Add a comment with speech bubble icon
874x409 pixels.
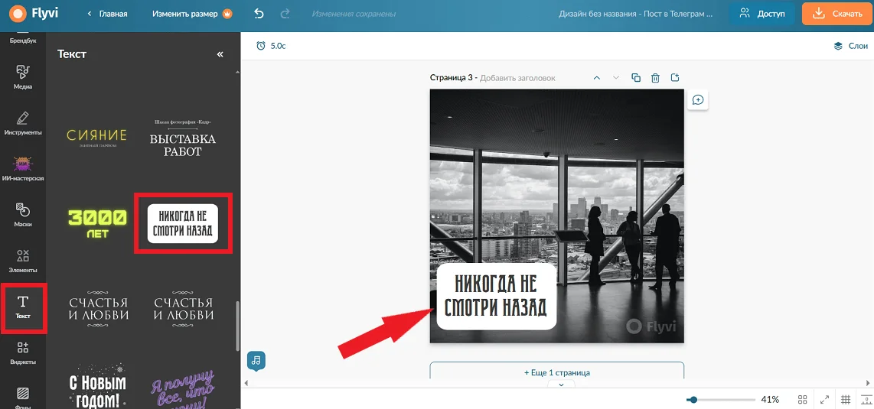[x=698, y=100]
